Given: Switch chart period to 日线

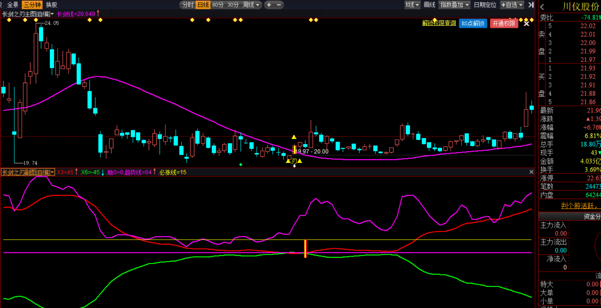Looking at the screenshot, I should coord(203,5).
